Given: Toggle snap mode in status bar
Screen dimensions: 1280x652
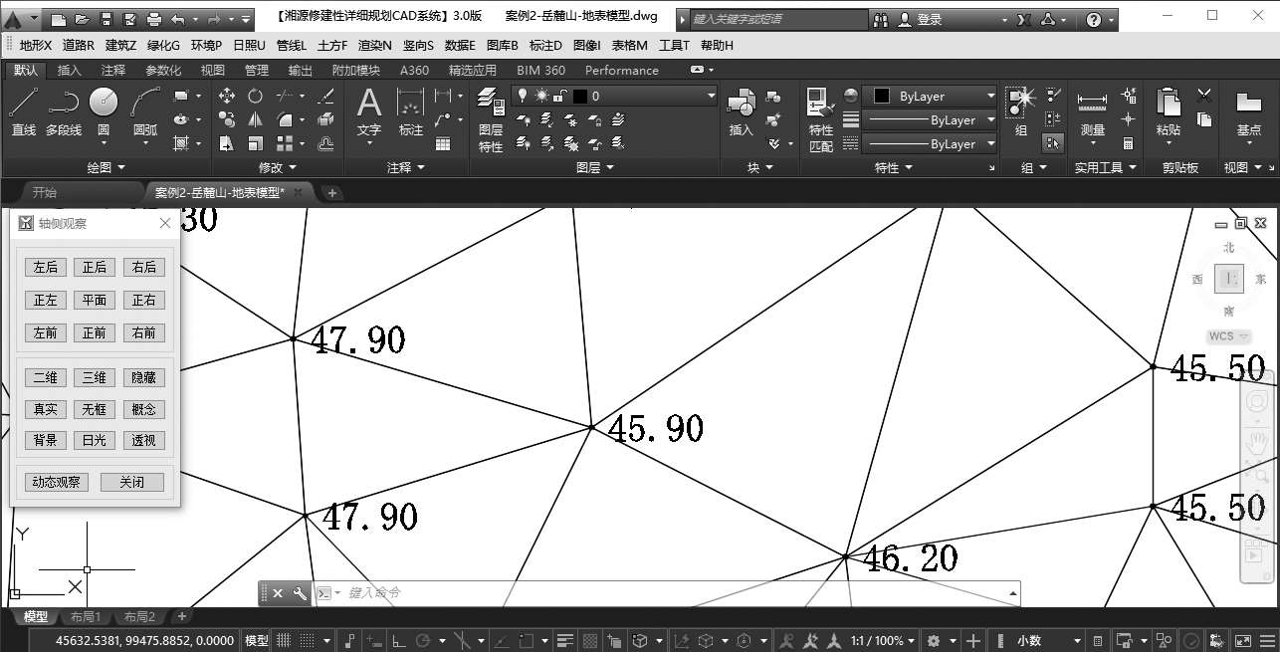Looking at the screenshot, I should click(308, 640).
